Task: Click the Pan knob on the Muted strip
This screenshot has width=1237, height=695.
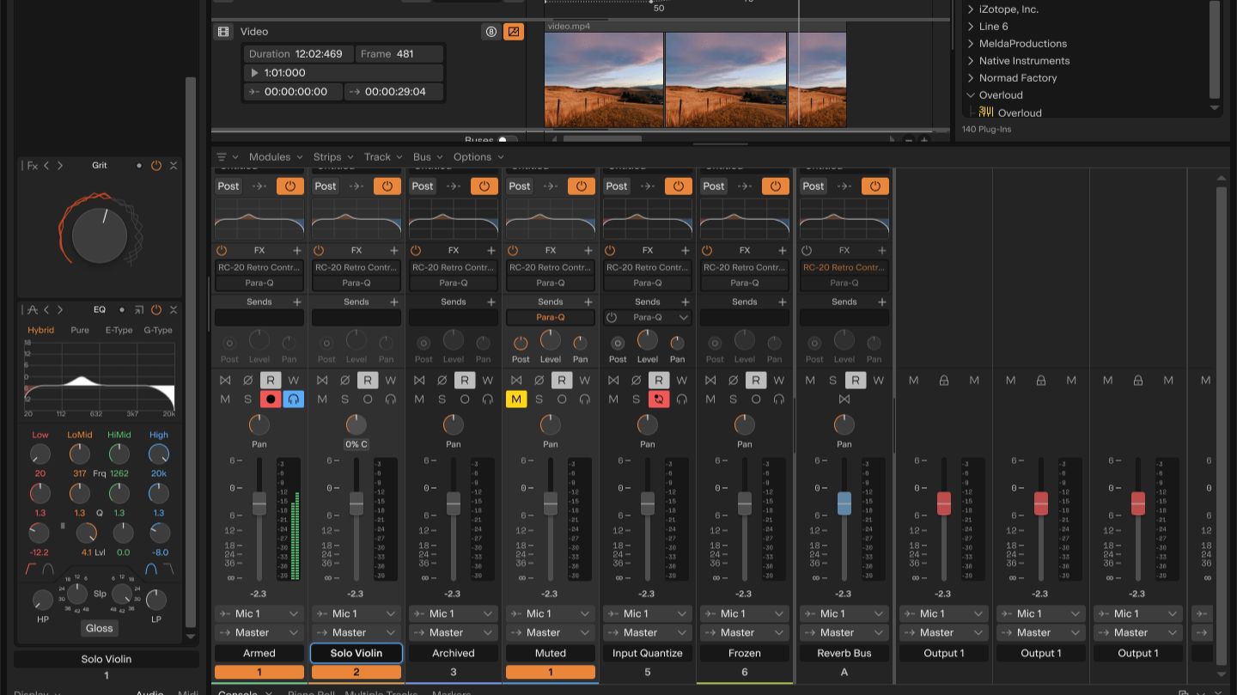Action: pyautogui.click(x=551, y=424)
